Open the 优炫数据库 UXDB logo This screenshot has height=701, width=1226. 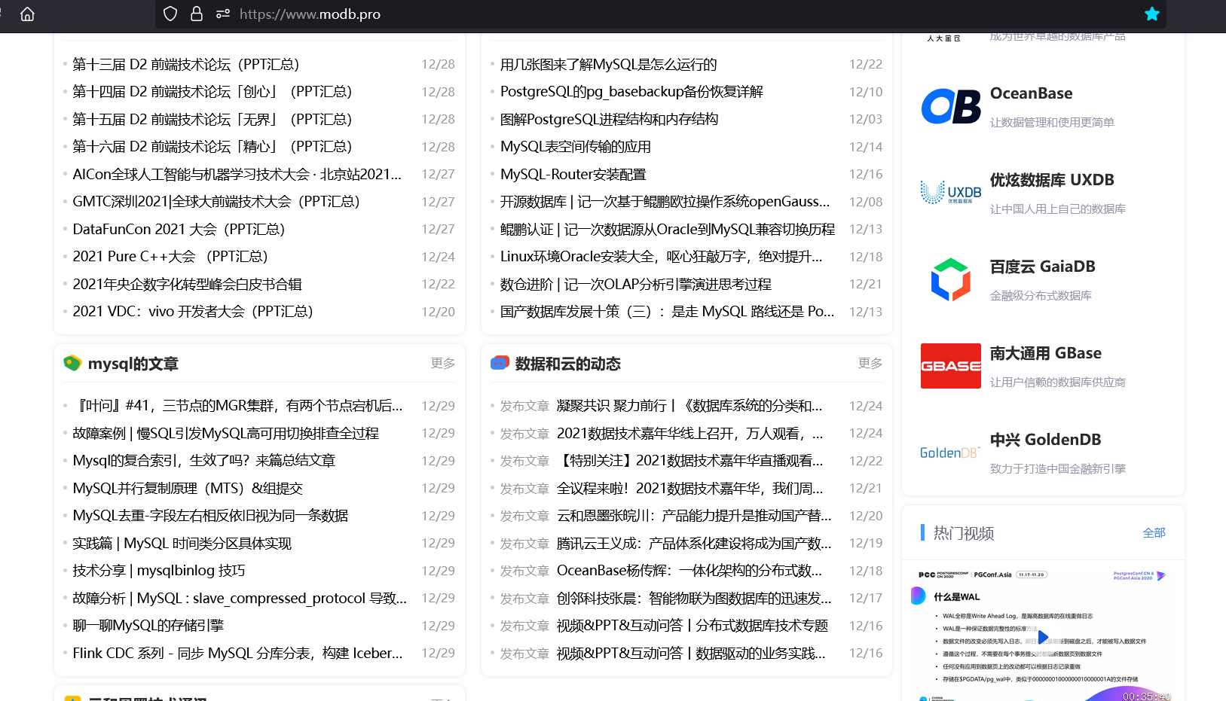pyautogui.click(x=950, y=192)
